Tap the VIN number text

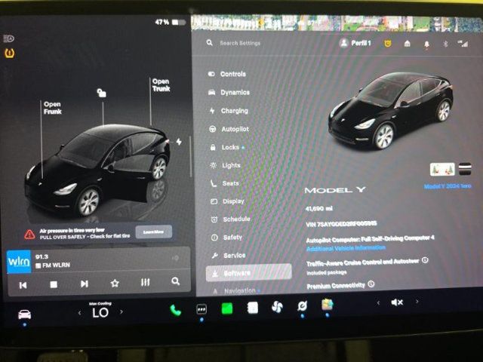coord(341,224)
